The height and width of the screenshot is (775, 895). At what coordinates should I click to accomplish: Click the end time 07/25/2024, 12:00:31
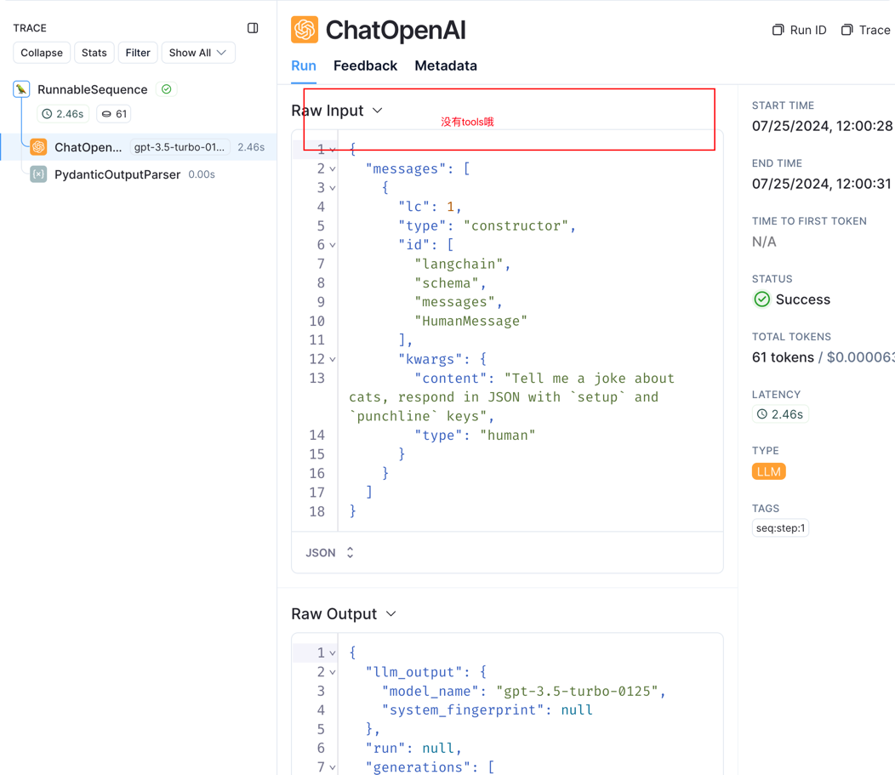821,184
